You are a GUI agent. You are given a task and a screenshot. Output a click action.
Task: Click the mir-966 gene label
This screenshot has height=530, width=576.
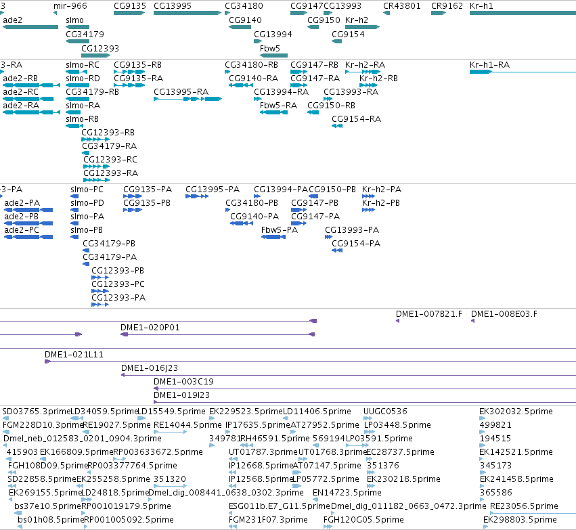pos(70,6)
